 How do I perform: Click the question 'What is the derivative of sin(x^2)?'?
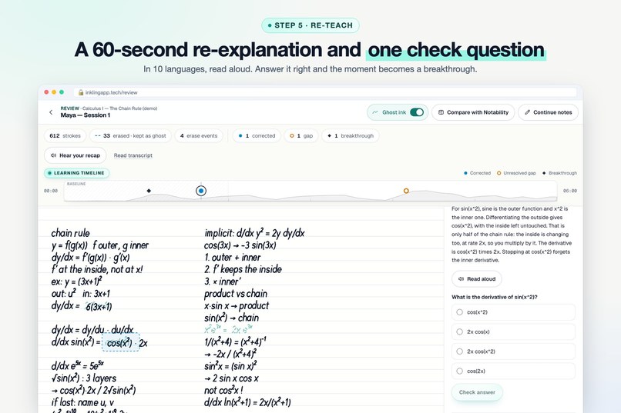tap(495, 297)
